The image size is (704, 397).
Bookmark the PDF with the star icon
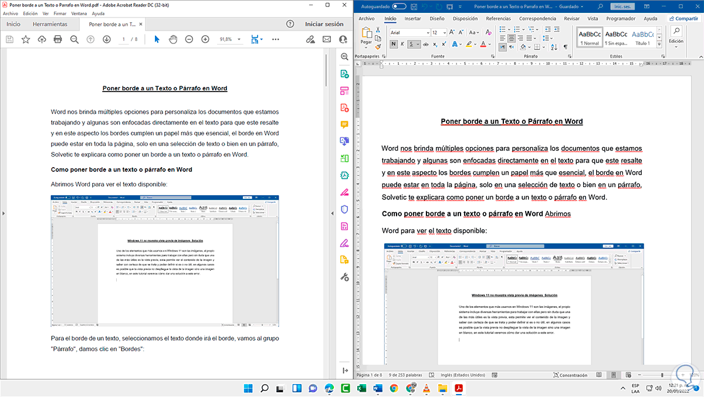point(26,39)
